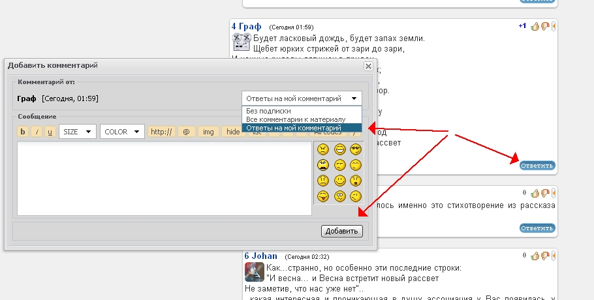Image resolution: width=594 pixels, height=300 pixels.
Task: Insert the tongue-out smiley emoticon
Action: (x=322, y=196)
